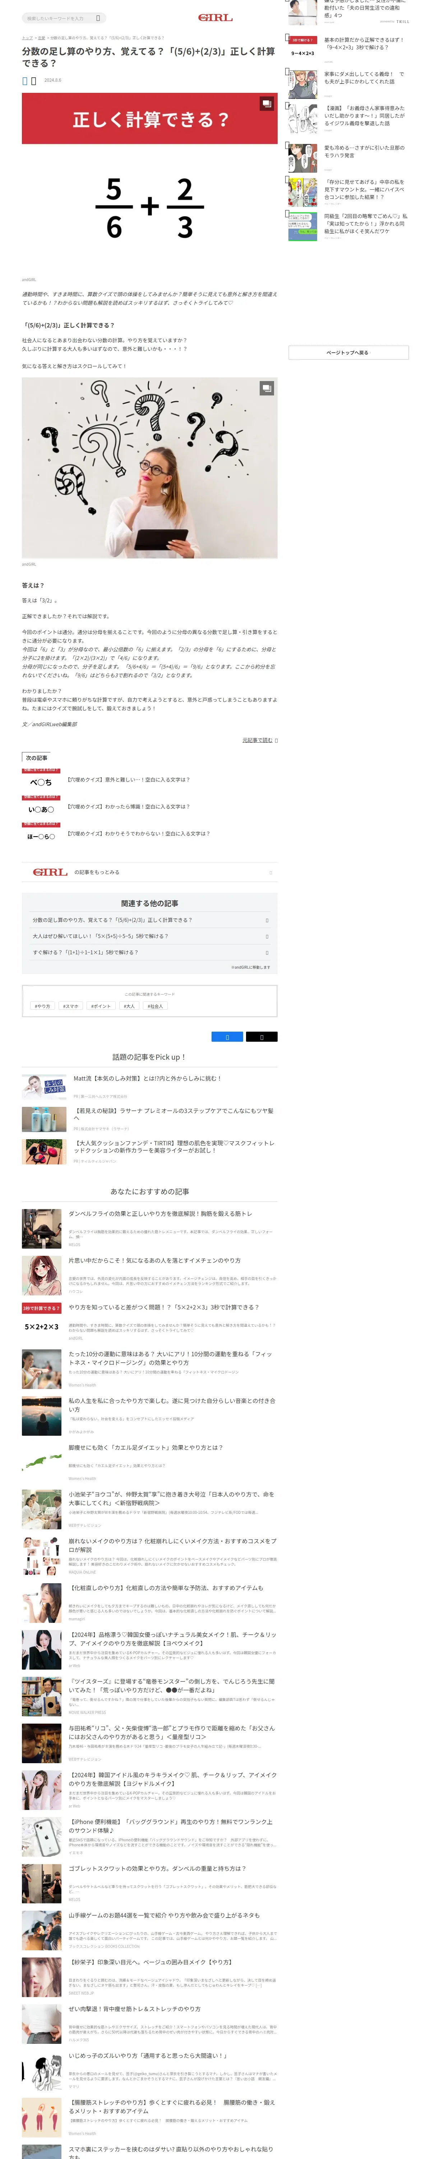The width and height of the screenshot is (431, 2159).
Task: Open the top breadcrumb link 'トップ'
Action: point(27,38)
